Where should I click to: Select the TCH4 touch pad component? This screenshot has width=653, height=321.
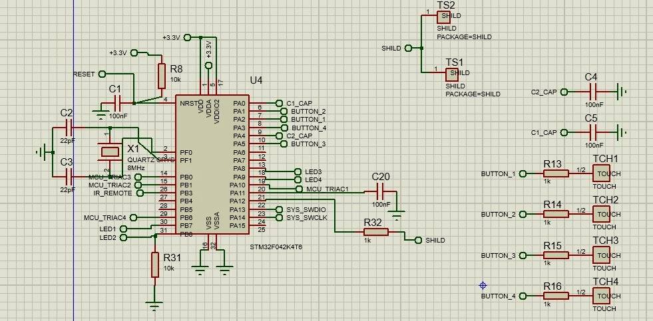[x=601, y=296]
